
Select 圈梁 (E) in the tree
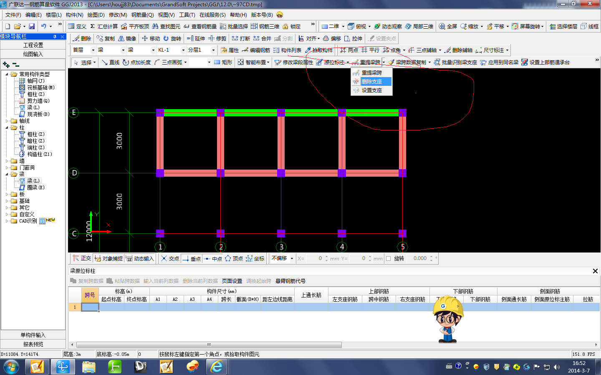36,187
